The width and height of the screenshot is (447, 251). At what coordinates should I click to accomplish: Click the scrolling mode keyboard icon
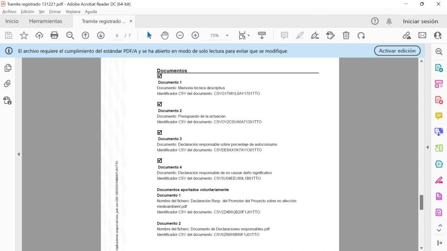pos(261,35)
